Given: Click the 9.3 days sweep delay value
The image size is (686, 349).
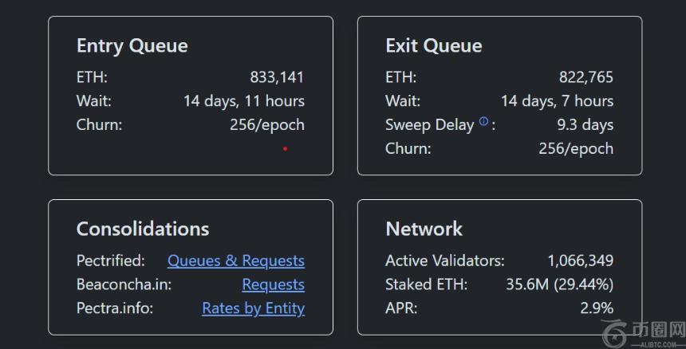Looking at the screenshot, I should [x=585, y=125].
